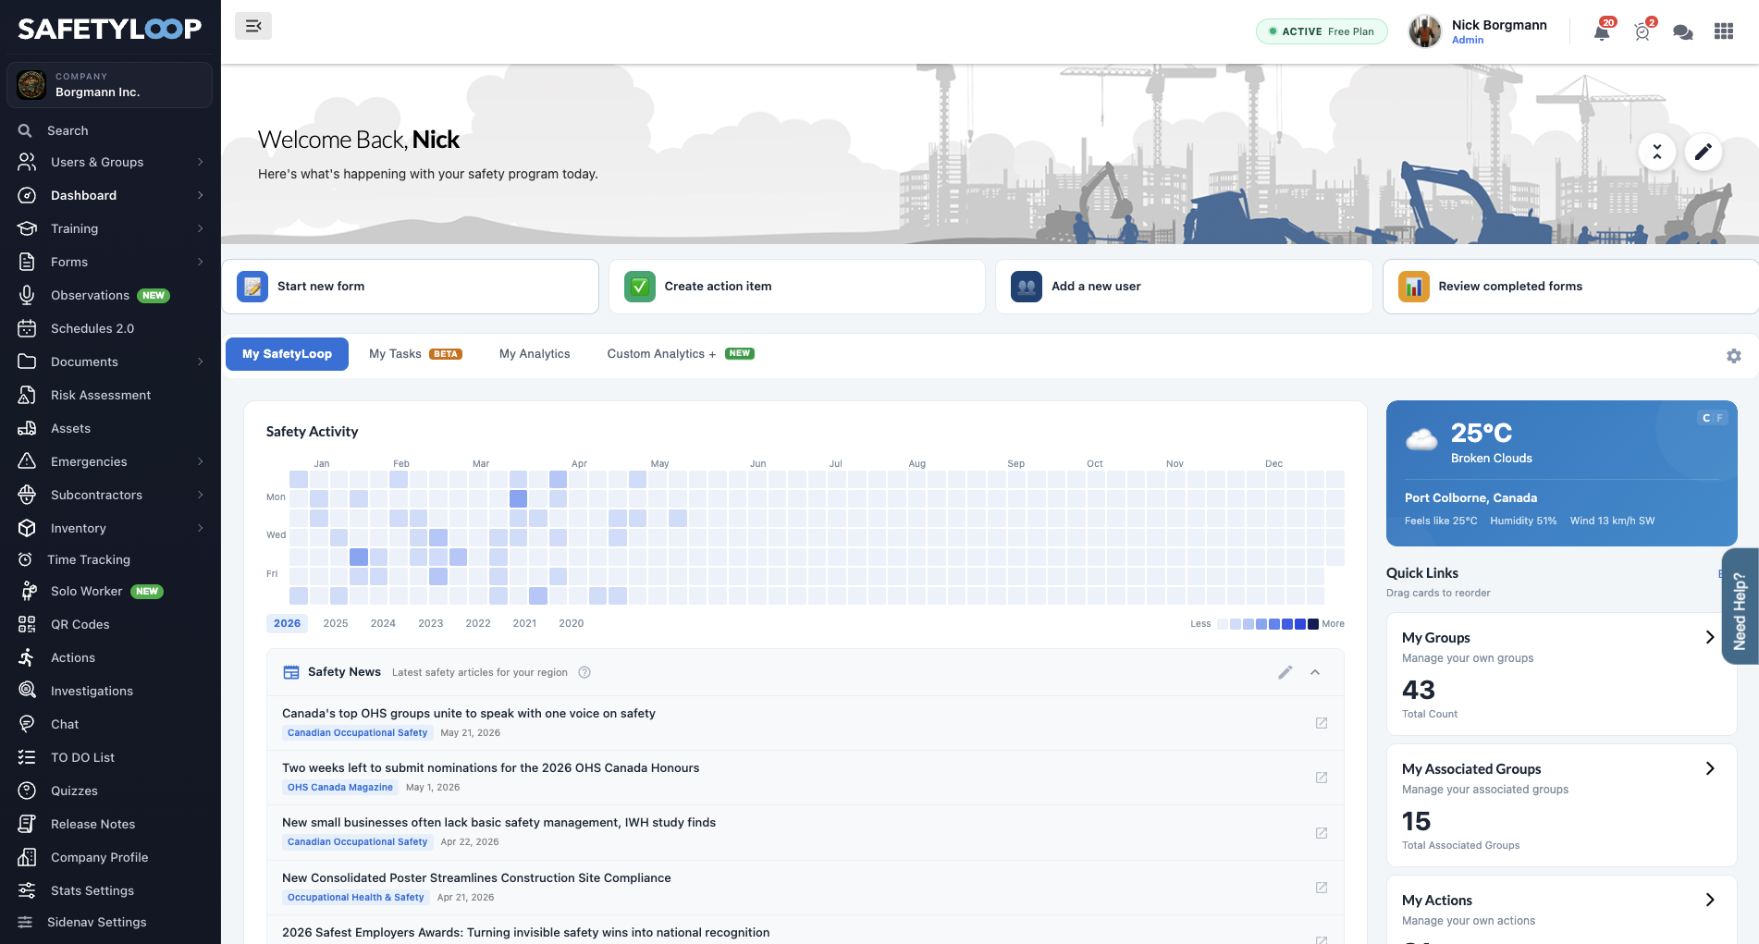The image size is (1759, 944).
Task: Open Borgmann Inc. company selector
Action: click(110, 85)
